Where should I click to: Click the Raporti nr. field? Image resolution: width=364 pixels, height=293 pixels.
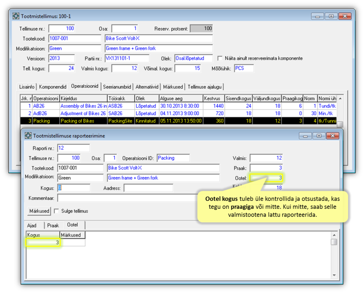pyautogui.click(x=73, y=148)
